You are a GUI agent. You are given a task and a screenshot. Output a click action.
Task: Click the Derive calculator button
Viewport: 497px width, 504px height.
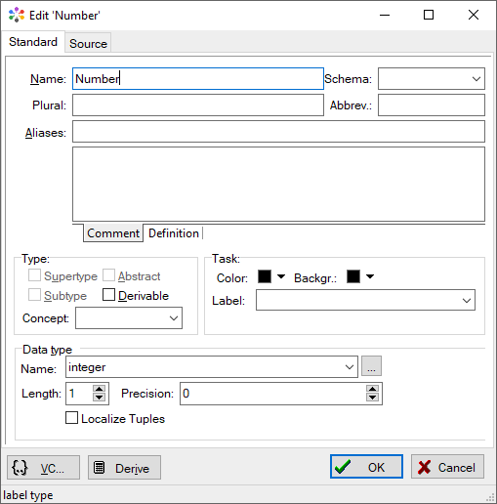[x=124, y=468]
